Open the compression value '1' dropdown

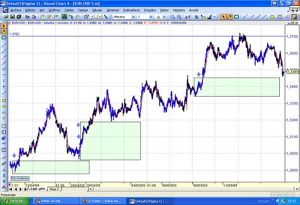(x=151, y=17)
